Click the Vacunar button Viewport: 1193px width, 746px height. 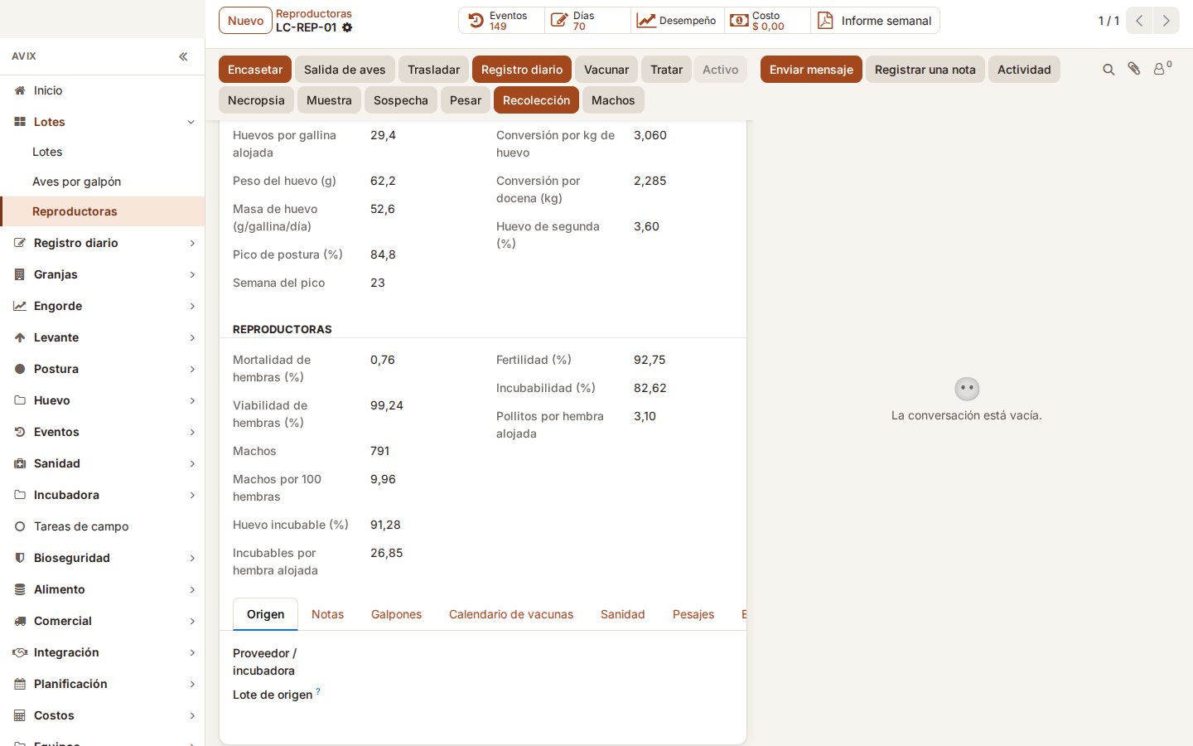[x=606, y=70]
